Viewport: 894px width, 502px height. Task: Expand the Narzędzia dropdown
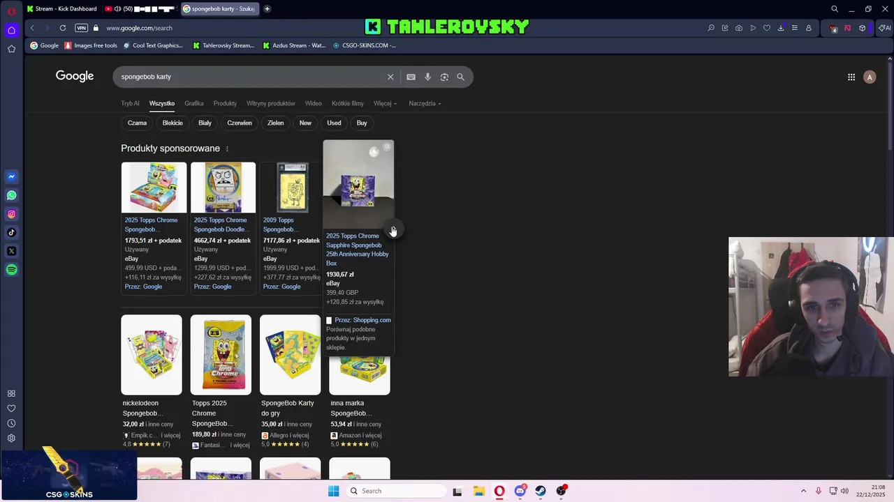tap(425, 103)
